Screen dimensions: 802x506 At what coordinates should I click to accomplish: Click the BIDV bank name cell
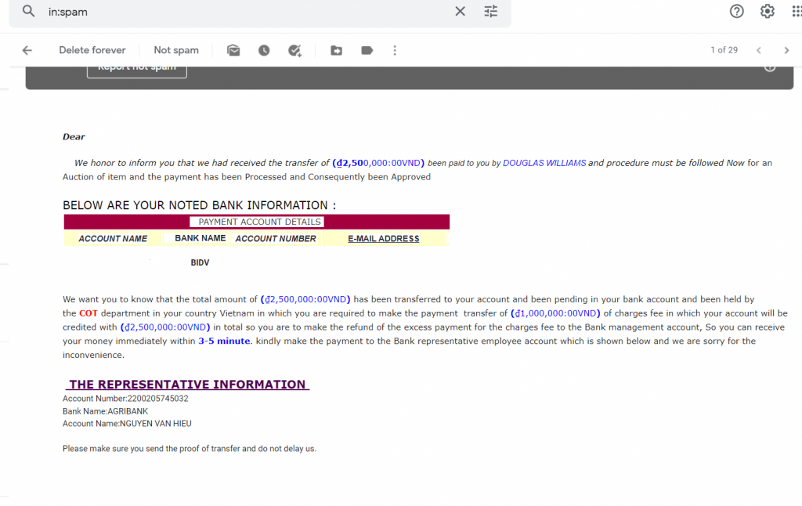[x=200, y=262]
